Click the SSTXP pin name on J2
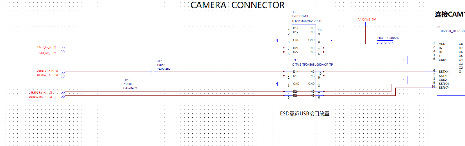 444,76
